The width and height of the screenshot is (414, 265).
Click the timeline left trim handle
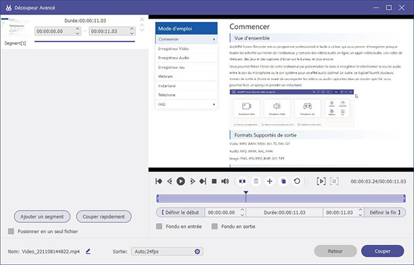click(157, 198)
